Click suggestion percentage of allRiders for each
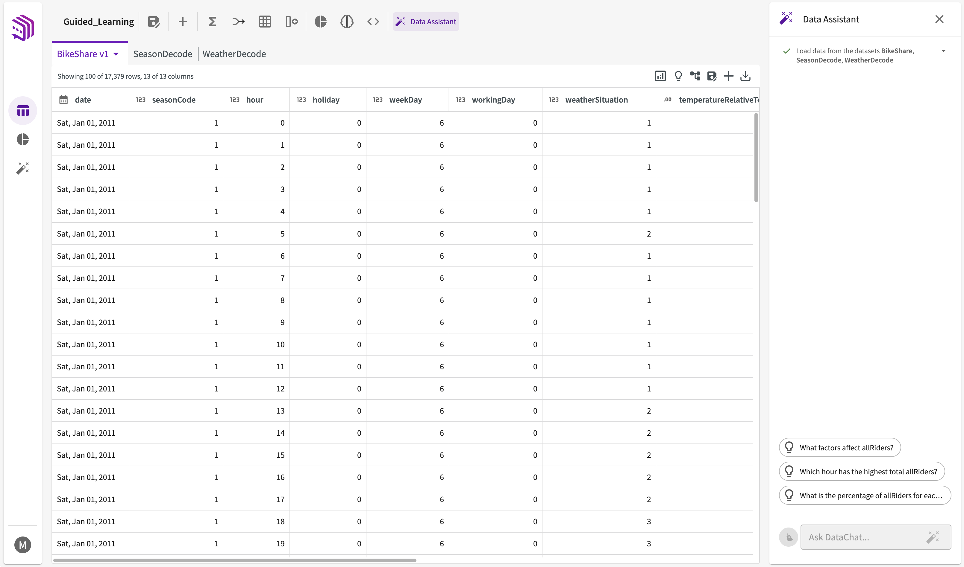 pos(865,496)
